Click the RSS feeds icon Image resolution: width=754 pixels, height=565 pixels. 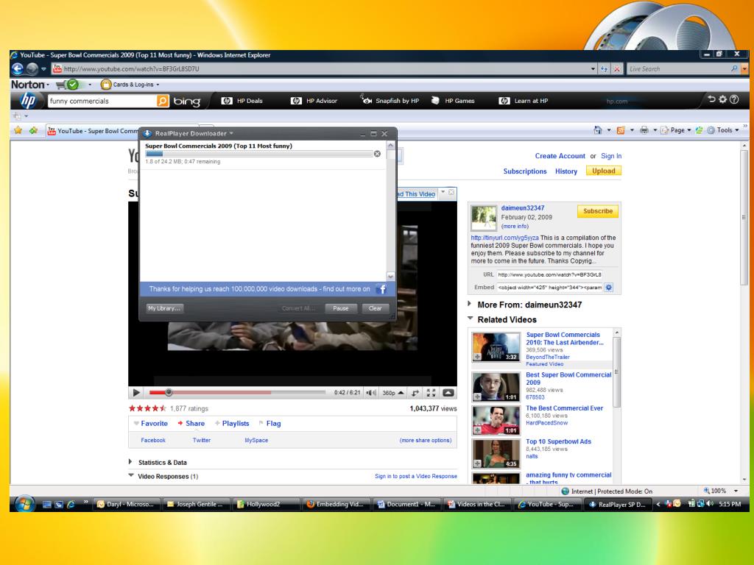(621, 129)
